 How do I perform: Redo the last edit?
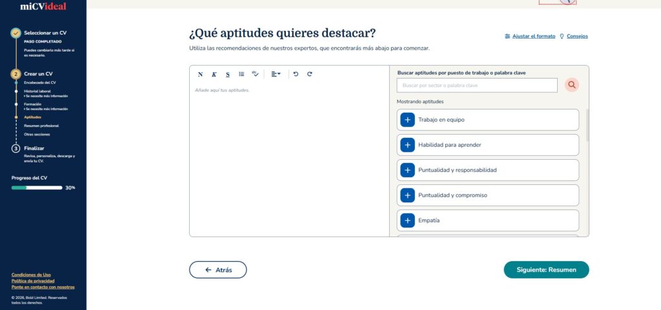click(x=309, y=74)
